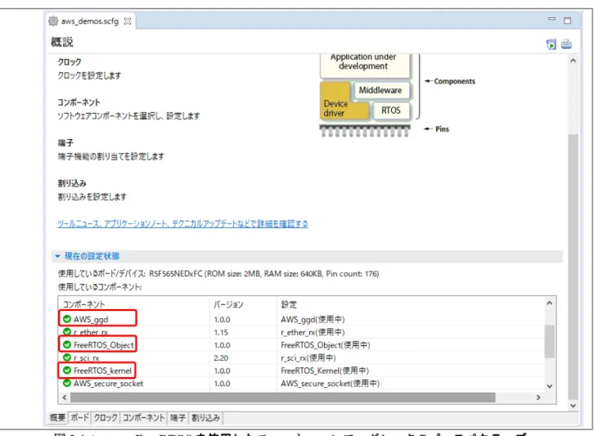Click the RTOS block in diagram
The width and height of the screenshot is (594, 436).
pos(391,110)
